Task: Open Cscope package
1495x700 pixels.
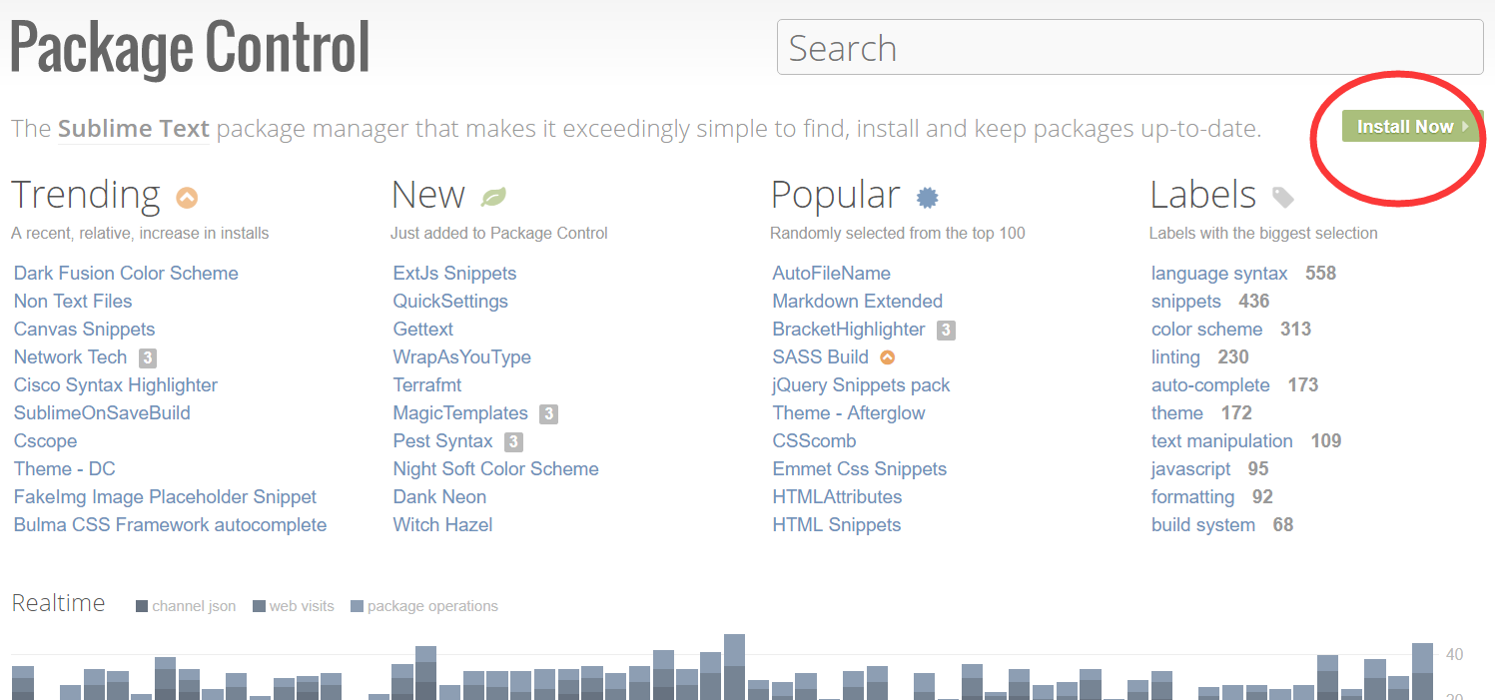Action: click(45, 441)
